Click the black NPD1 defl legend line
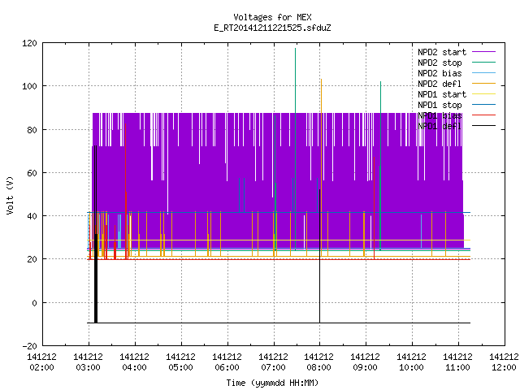520x390 pixels. (x=483, y=126)
